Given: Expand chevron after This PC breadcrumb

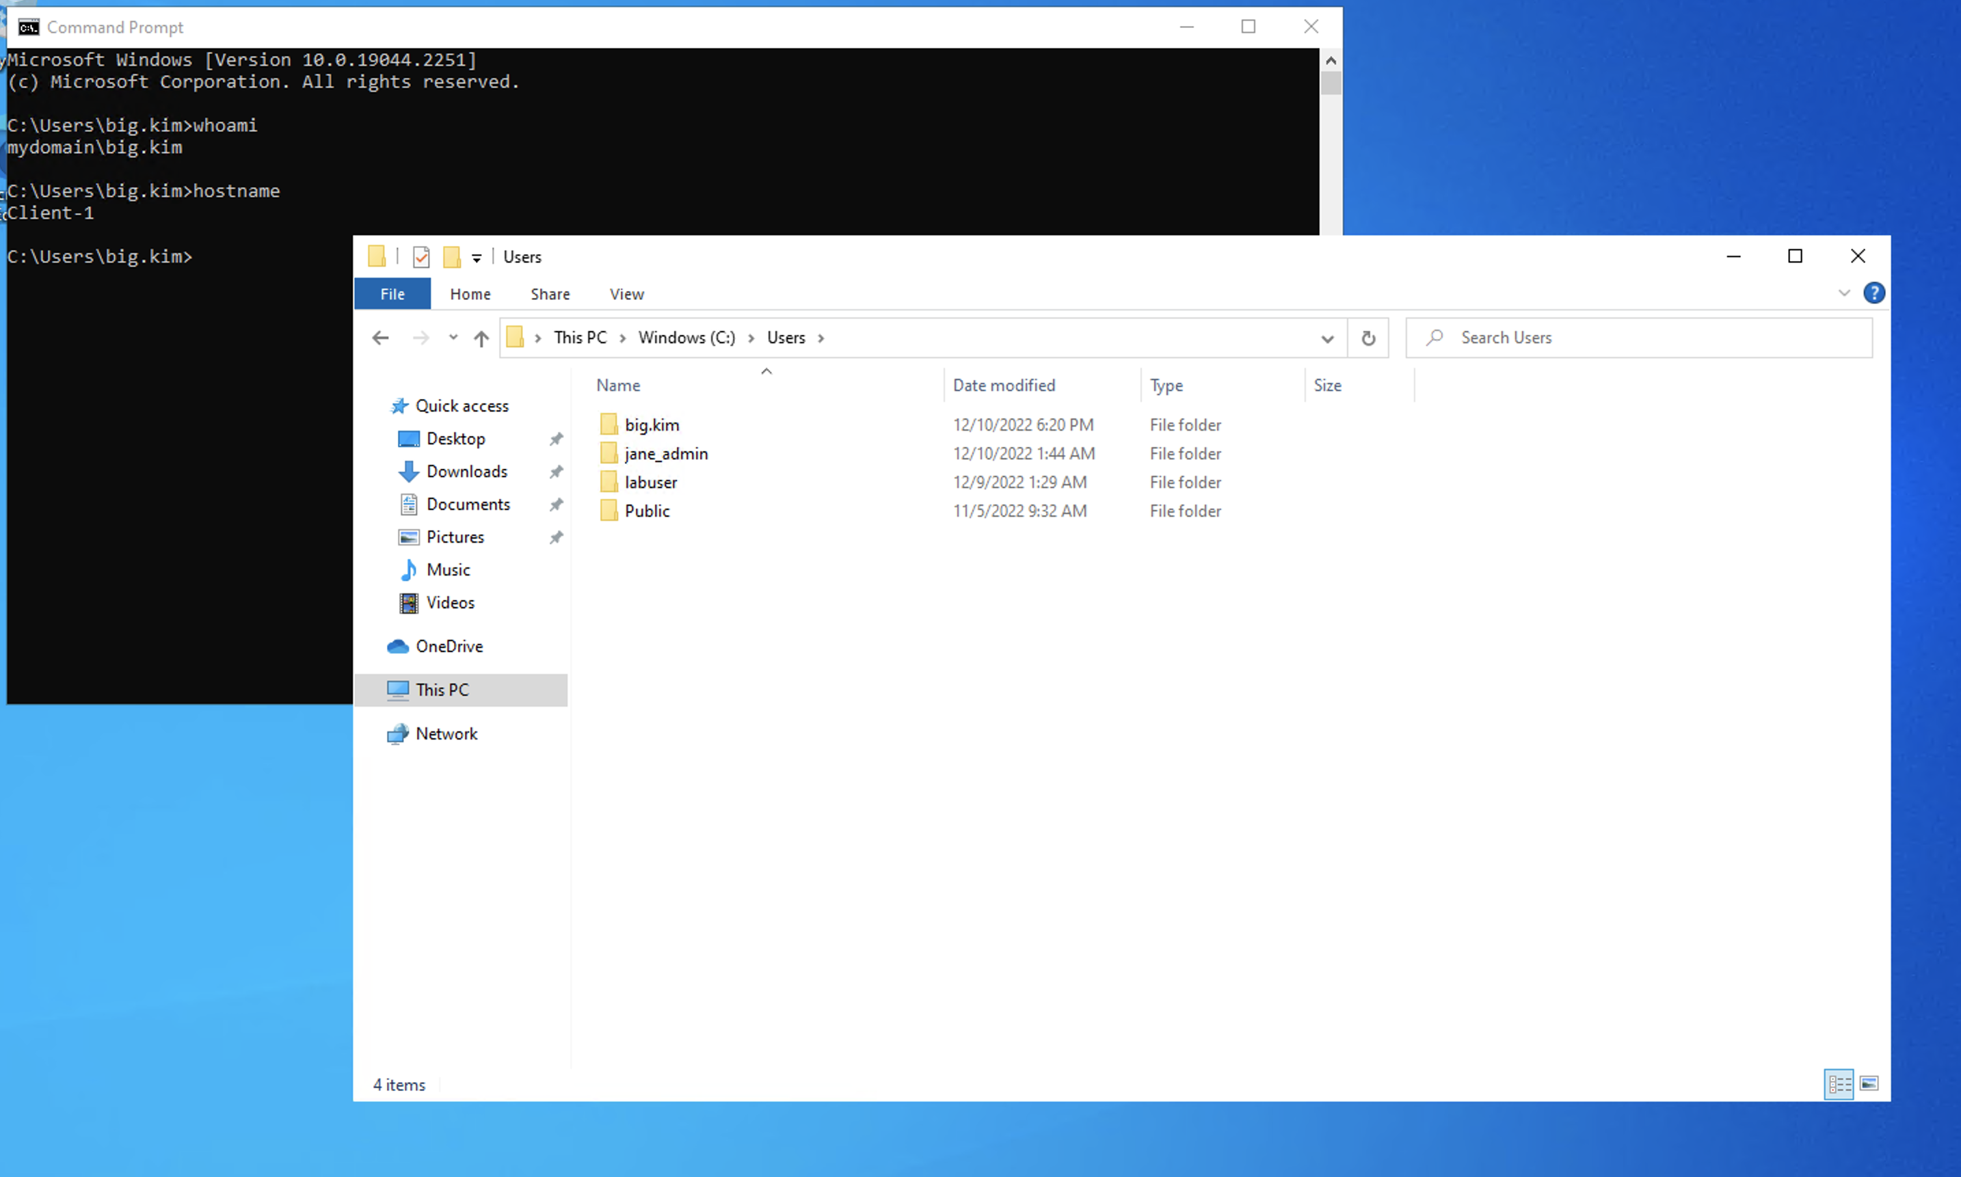Looking at the screenshot, I should point(623,338).
